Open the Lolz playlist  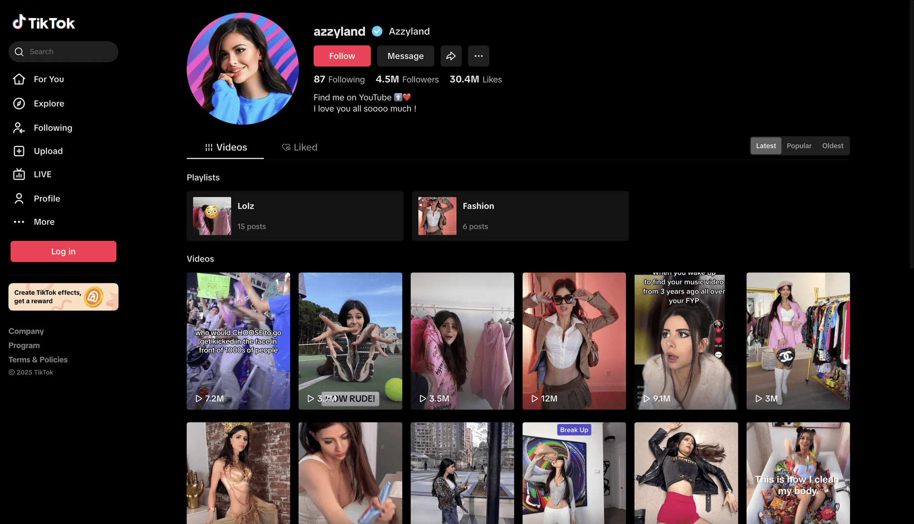(x=294, y=216)
